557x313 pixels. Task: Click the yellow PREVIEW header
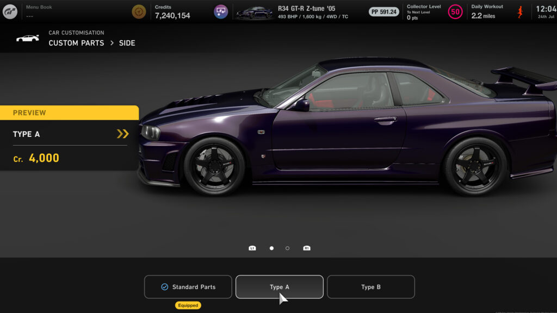pyautogui.click(x=69, y=112)
